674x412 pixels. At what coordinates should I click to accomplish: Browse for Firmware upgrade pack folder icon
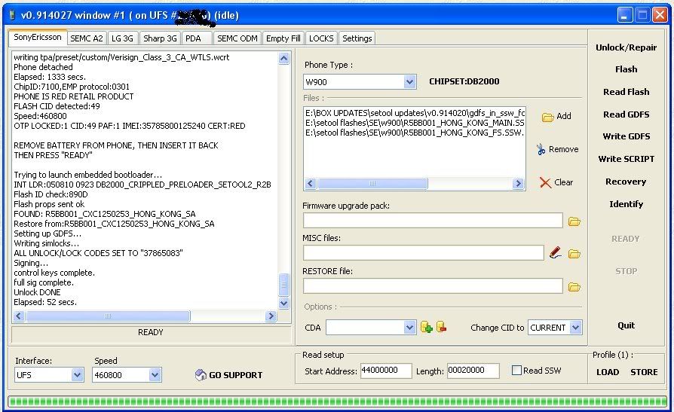(574, 221)
